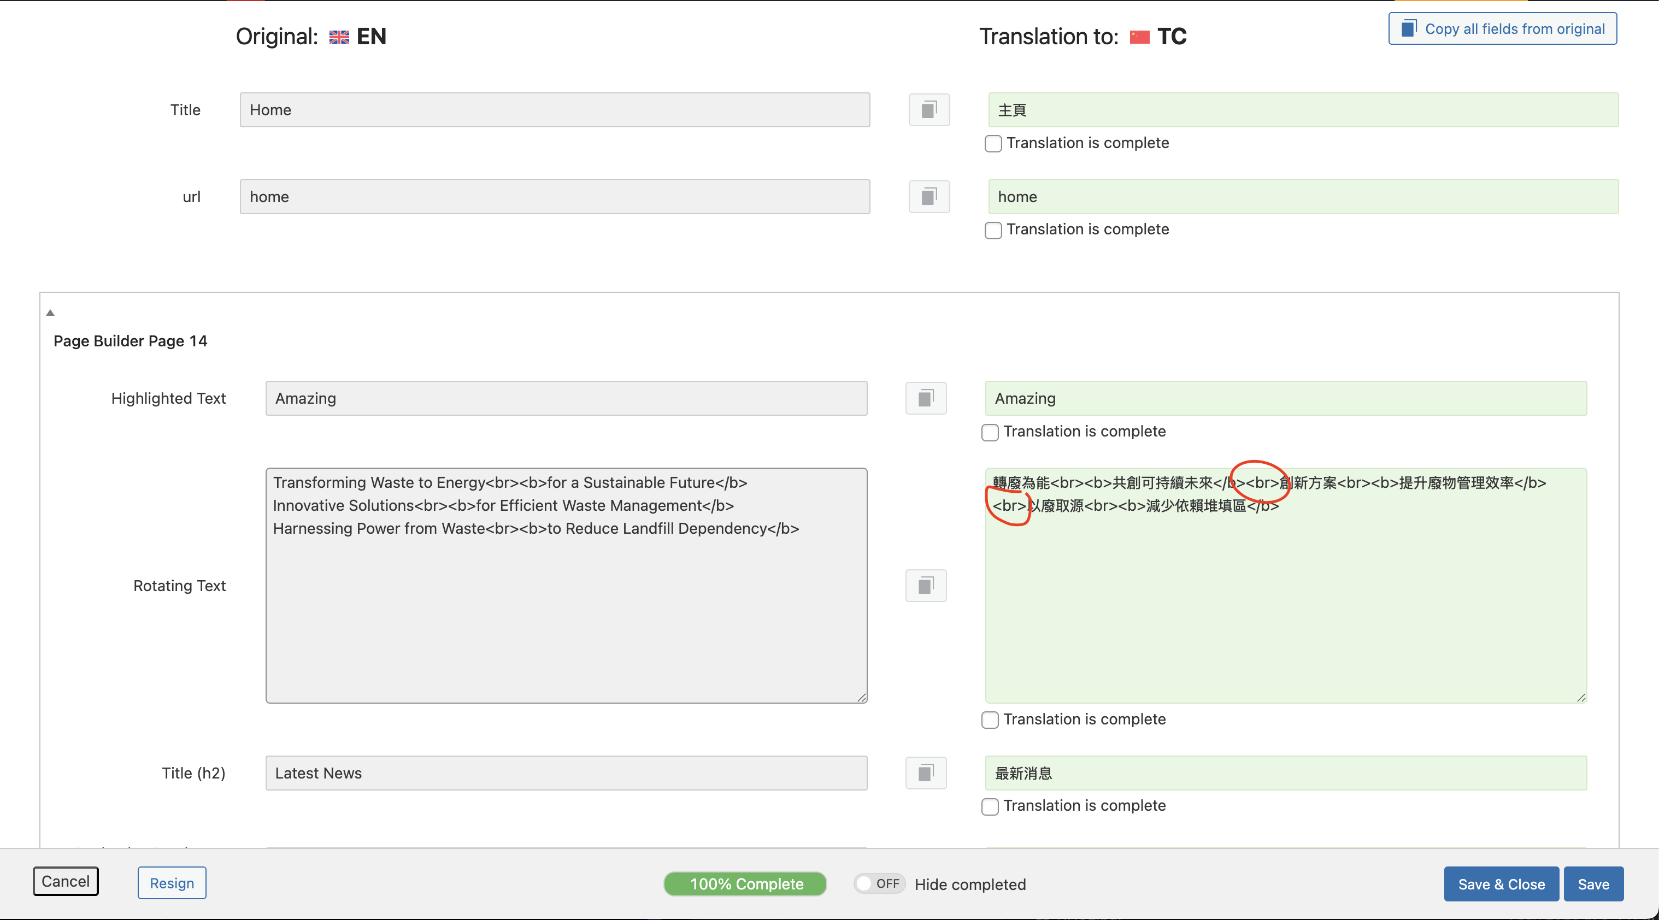The width and height of the screenshot is (1659, 920).
Task: Copy Title (h2) from original
Action: [x=926, y=772]
